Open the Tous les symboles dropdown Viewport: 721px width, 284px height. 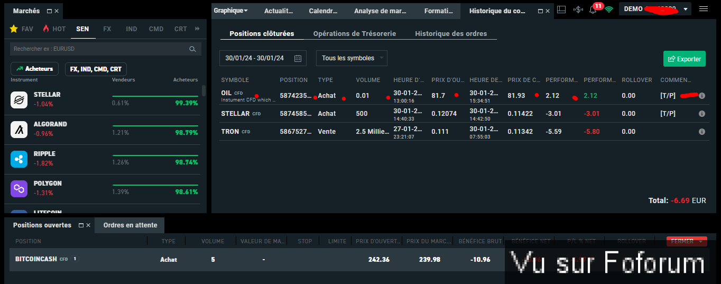click(352, 58)
